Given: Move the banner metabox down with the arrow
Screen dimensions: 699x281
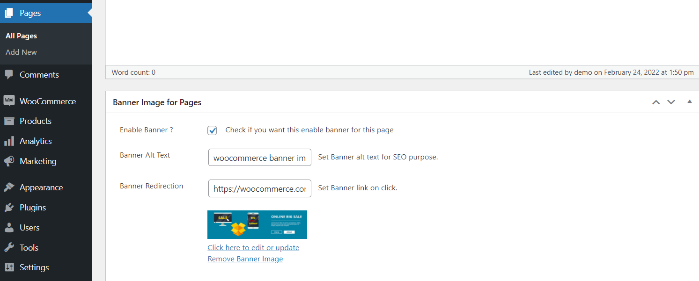Looking at the screenshot, I should tap(671, 101).
